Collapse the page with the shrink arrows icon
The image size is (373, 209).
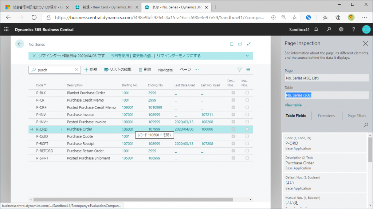point(248,44)
